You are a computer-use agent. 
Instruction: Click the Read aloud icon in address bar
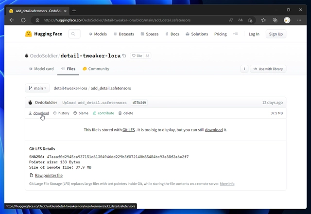pyautogui.click(x=231, y=20)
